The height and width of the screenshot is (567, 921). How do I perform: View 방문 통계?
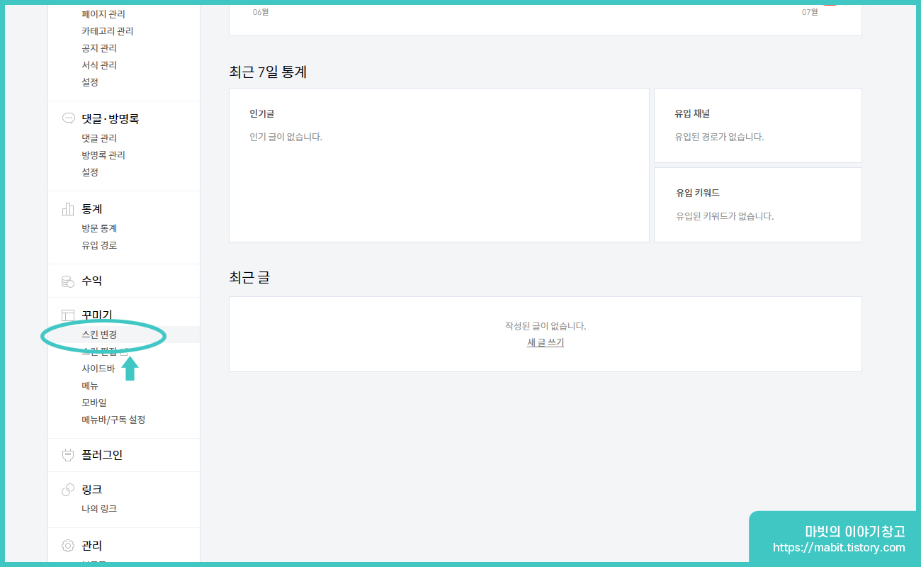99,228
